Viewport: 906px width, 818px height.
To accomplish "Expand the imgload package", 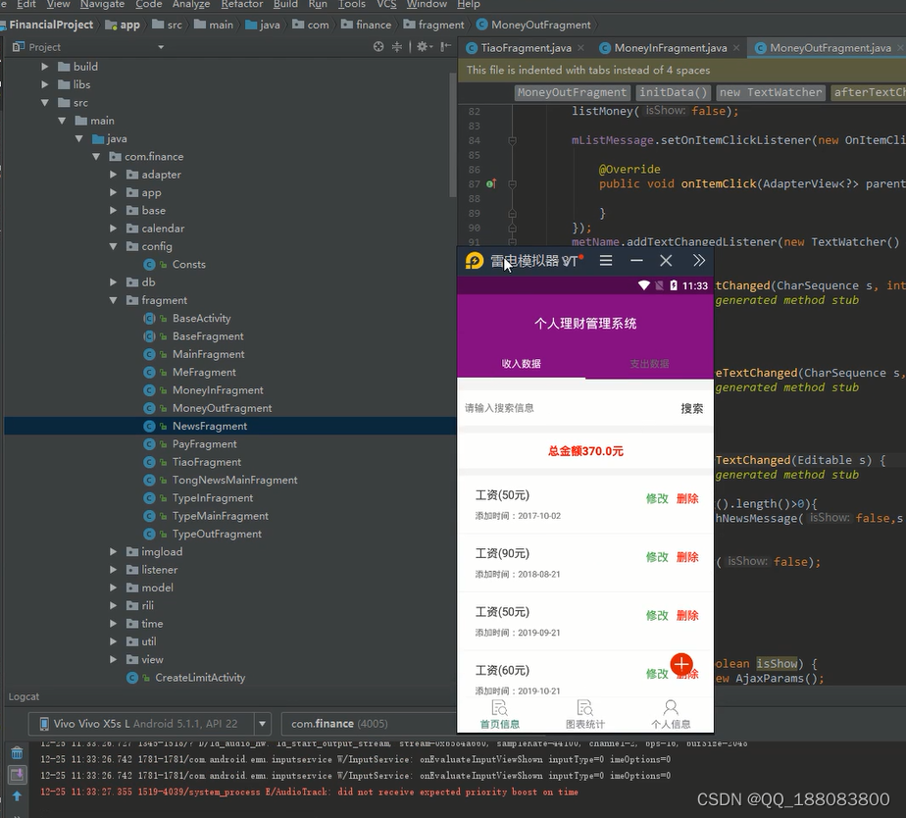I will [114, 551].
